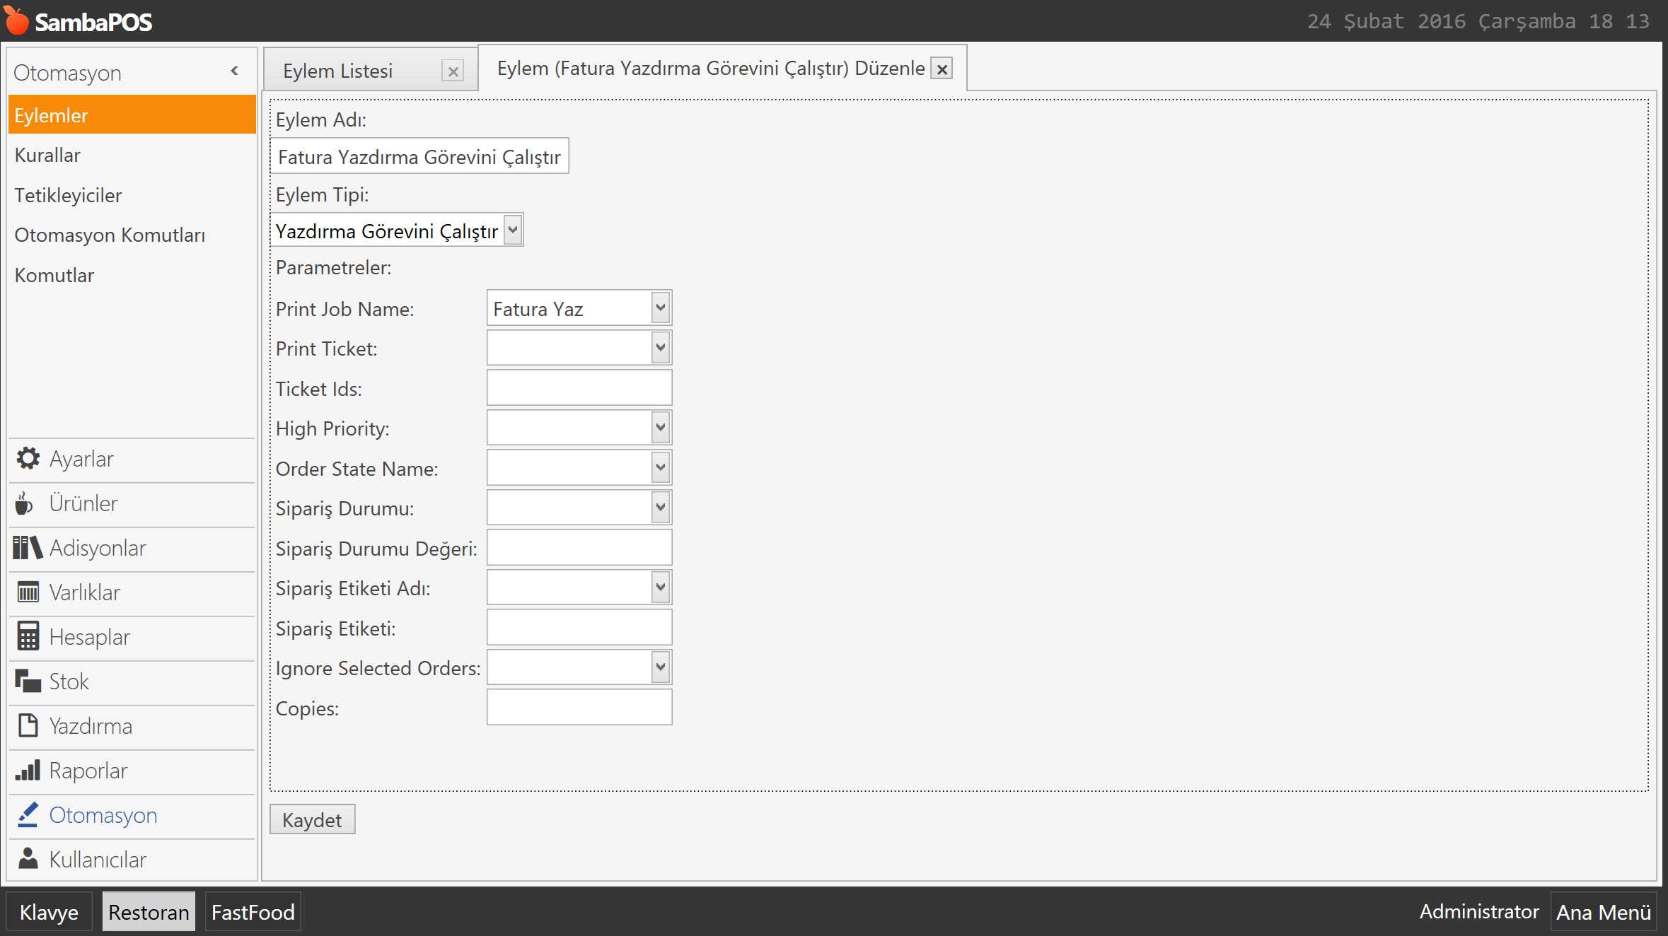1668x936 pixels.
Task: Click the Yazdırma document icon
Action: pos(28,725)
